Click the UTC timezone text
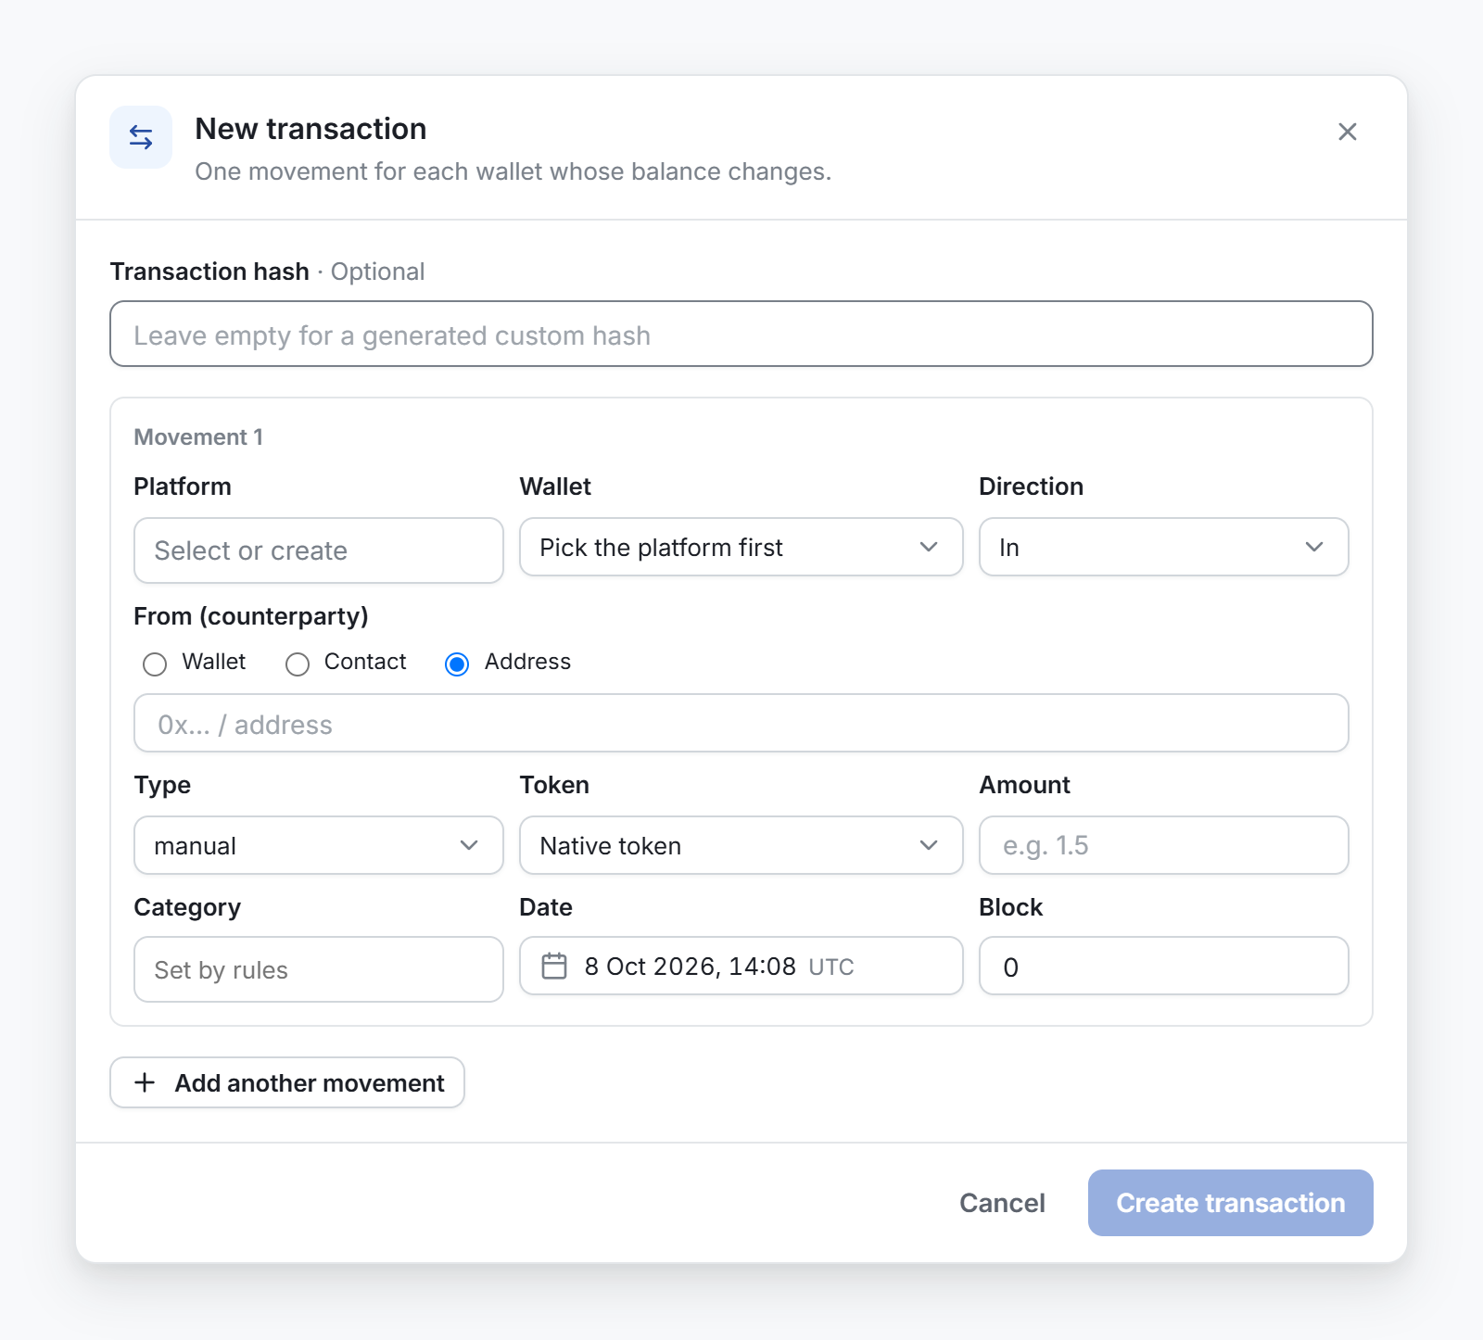 tap(831, 967)
